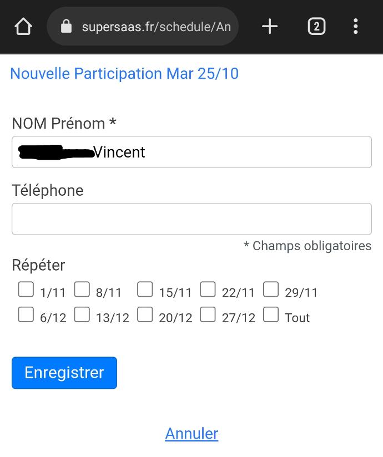Tick the 20/12 checkbox
The height and width of the screenshot is (457, 383).
point(145,314)
